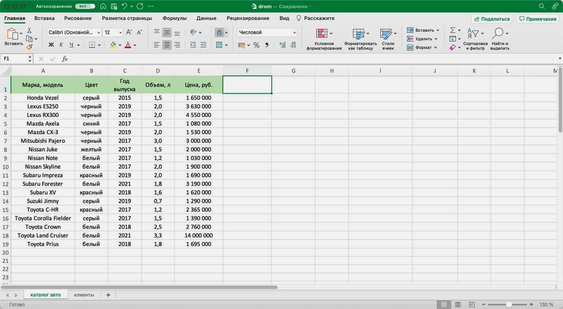The height and width of the screenshot is (309, 563).
Task: Click the Поделиться button
Action: point(491,19)
